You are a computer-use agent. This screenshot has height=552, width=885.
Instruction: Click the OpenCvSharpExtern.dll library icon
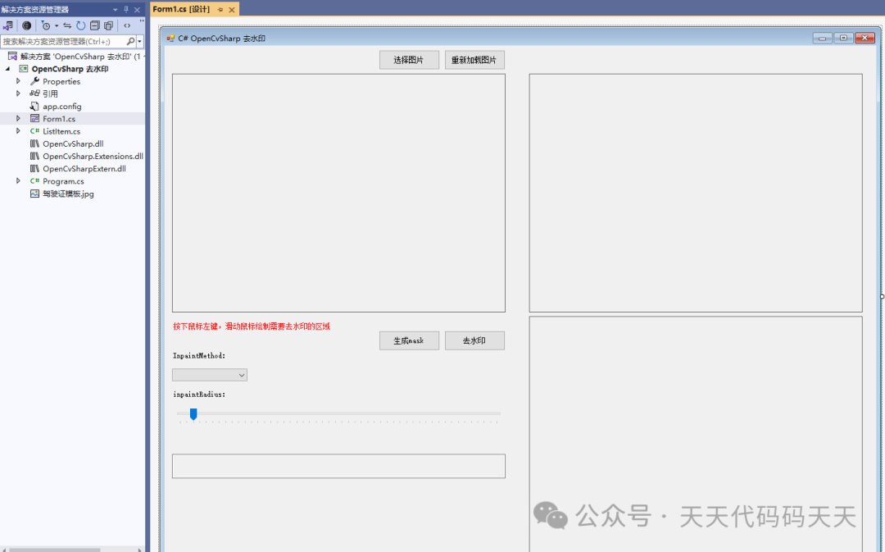coord(34,168)
